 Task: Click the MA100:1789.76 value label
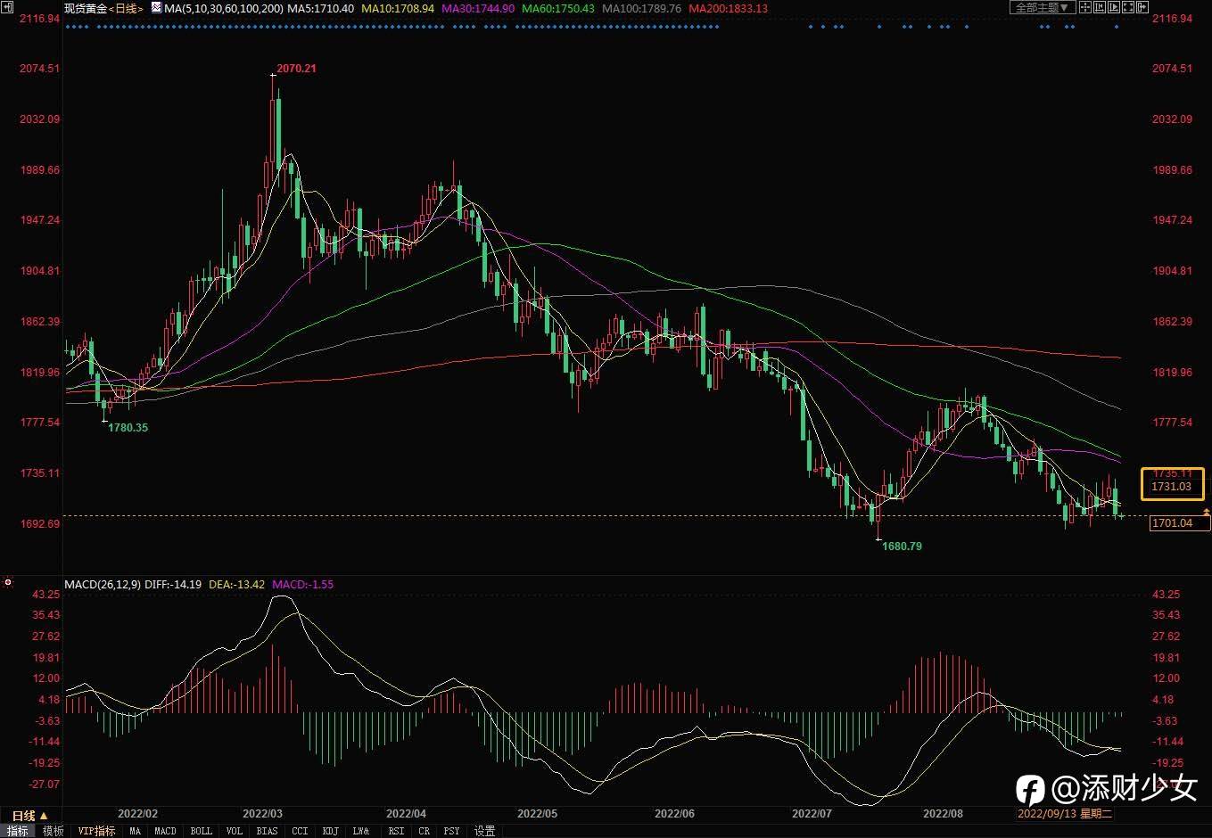pos(642,8)
